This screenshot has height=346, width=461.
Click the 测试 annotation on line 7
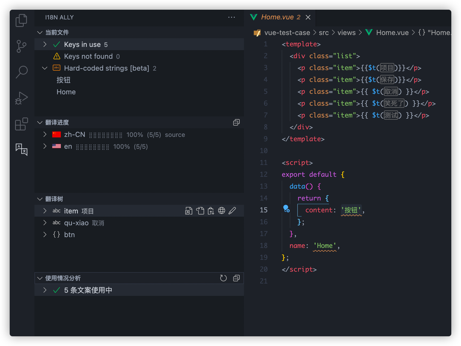click(391, 115)
